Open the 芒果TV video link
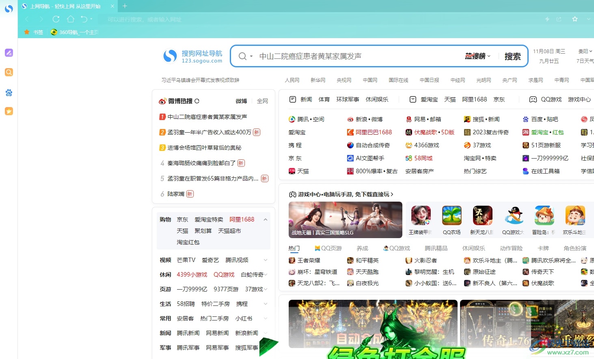Screen dimensions: 594x359 [186, 260]
